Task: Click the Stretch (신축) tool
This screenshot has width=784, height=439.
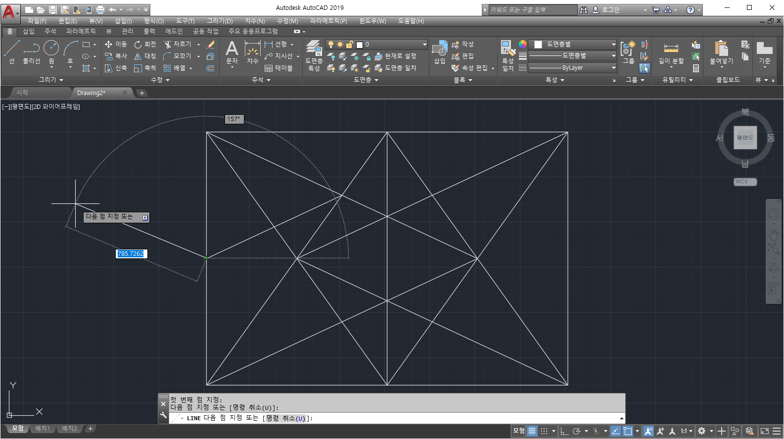Action: coord(116,68)
